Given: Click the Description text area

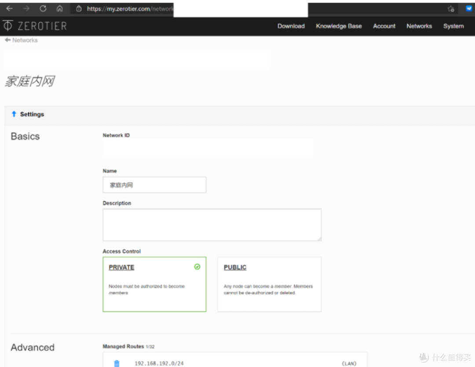Looking at the screenshot, I should (212, 225).
